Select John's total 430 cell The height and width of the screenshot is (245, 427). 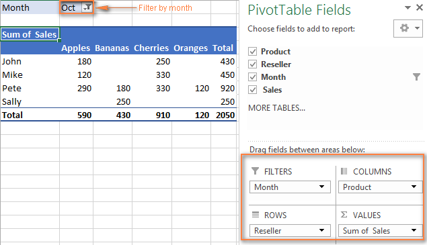pyautogui.click(x=227, y=62)
